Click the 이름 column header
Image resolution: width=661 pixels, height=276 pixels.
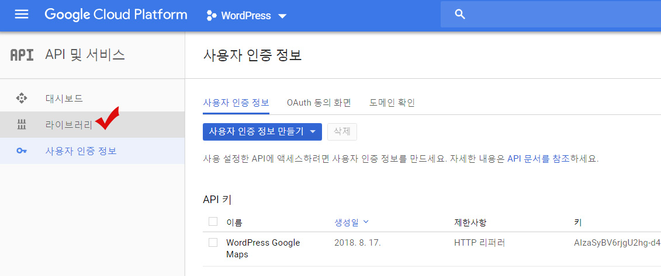[x=234, y=222]
